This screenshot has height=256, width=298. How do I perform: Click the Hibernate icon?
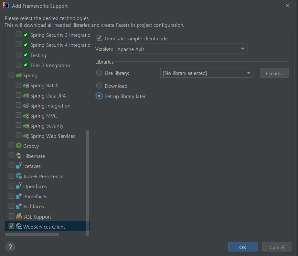point(19,156)
